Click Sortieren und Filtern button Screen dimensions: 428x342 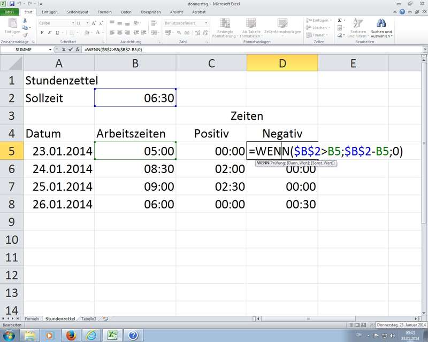[358, 29]
